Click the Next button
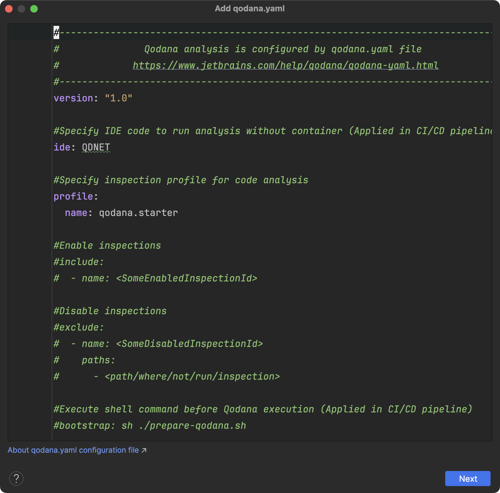The width and height of the screenshot is (500, 493). [x=468, y=479]
